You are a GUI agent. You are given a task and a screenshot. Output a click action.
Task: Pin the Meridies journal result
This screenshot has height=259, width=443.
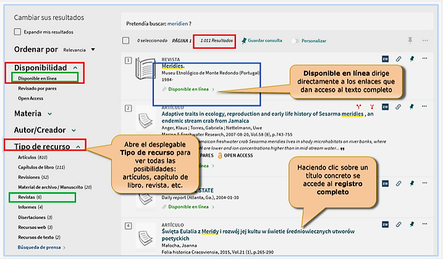click(411, 59)
